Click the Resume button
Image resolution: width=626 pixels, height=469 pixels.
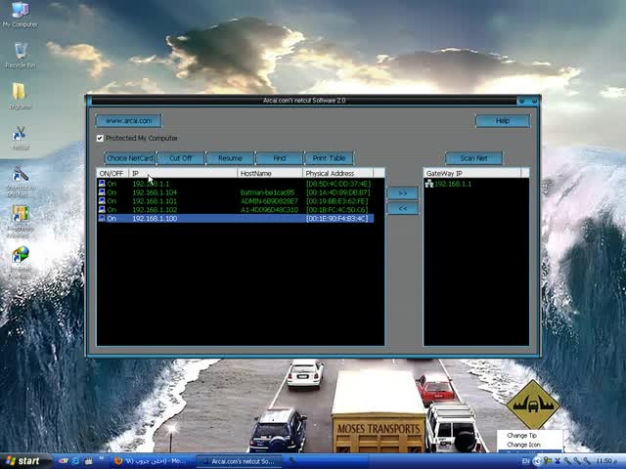click(x=231, y=158)
